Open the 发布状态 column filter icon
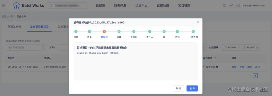This screenshot has height=96, width=272. tap(215, 58)
